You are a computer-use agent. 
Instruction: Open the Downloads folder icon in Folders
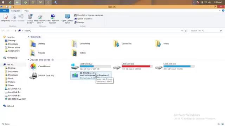(116, 43)
